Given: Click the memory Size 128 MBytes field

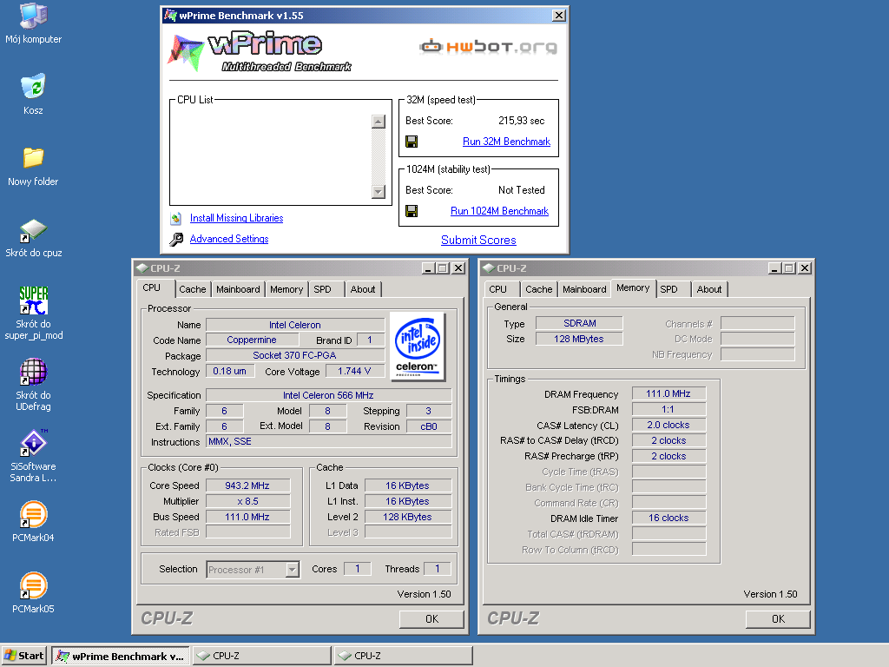Looking at the screenshot, I should coord(579,339).
